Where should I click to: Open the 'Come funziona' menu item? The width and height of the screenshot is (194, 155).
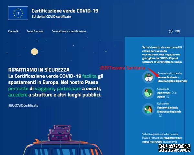(x=35, y=31)
